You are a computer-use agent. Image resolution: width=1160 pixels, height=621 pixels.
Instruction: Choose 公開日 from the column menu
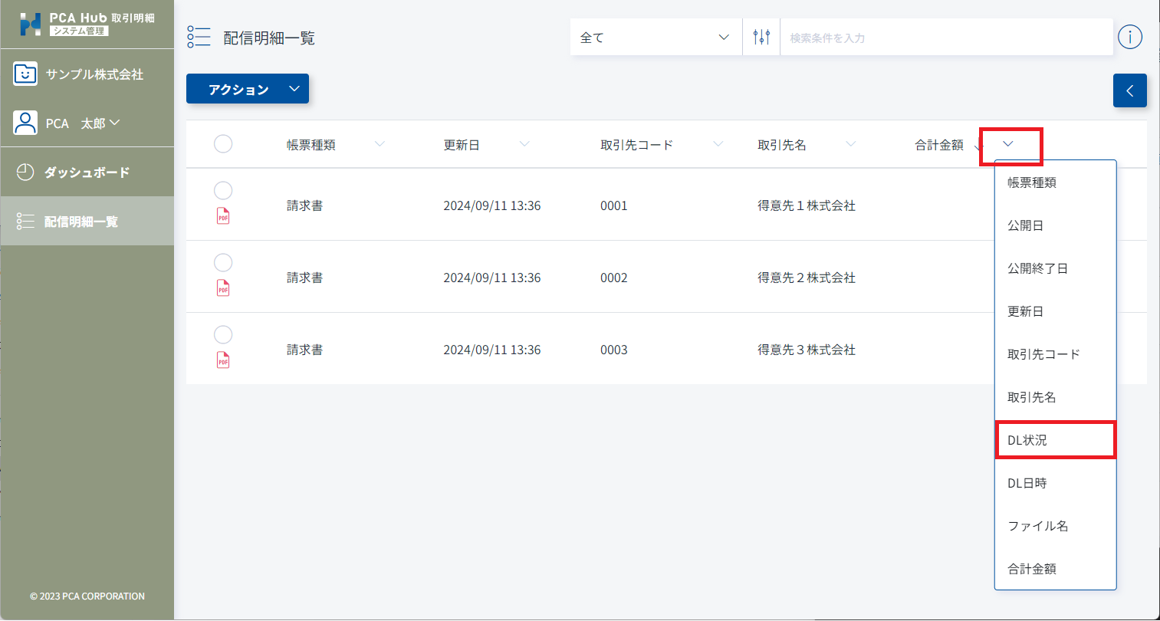point(1055,225)
